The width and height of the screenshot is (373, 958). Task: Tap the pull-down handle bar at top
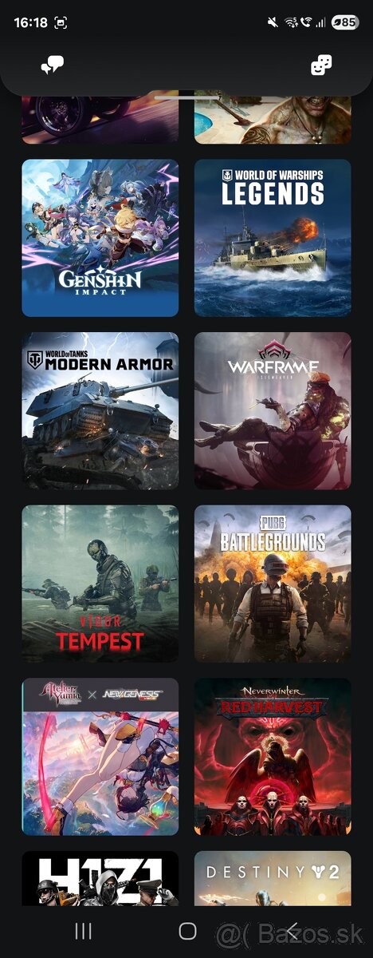click(186, 98)
